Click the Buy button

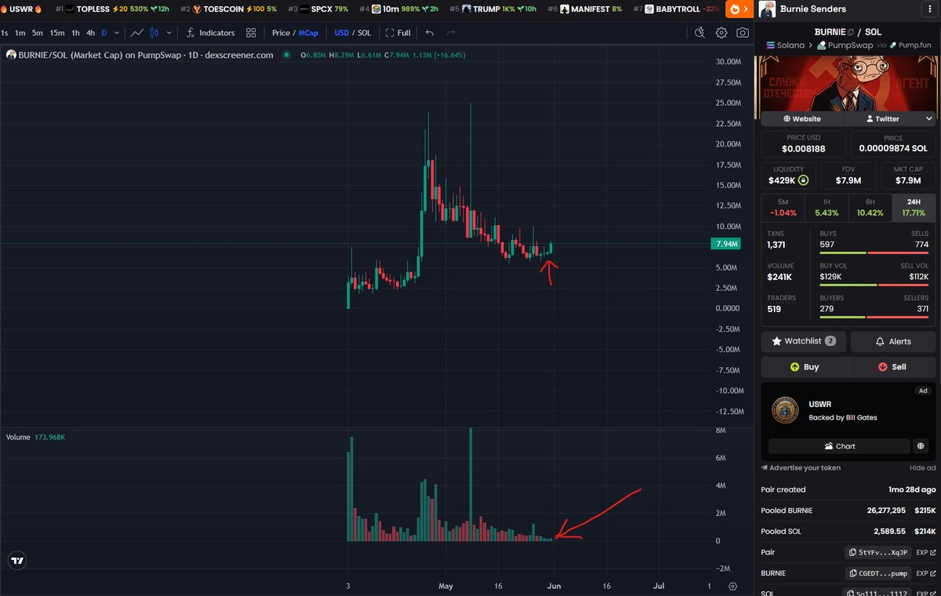coord(805,366)
